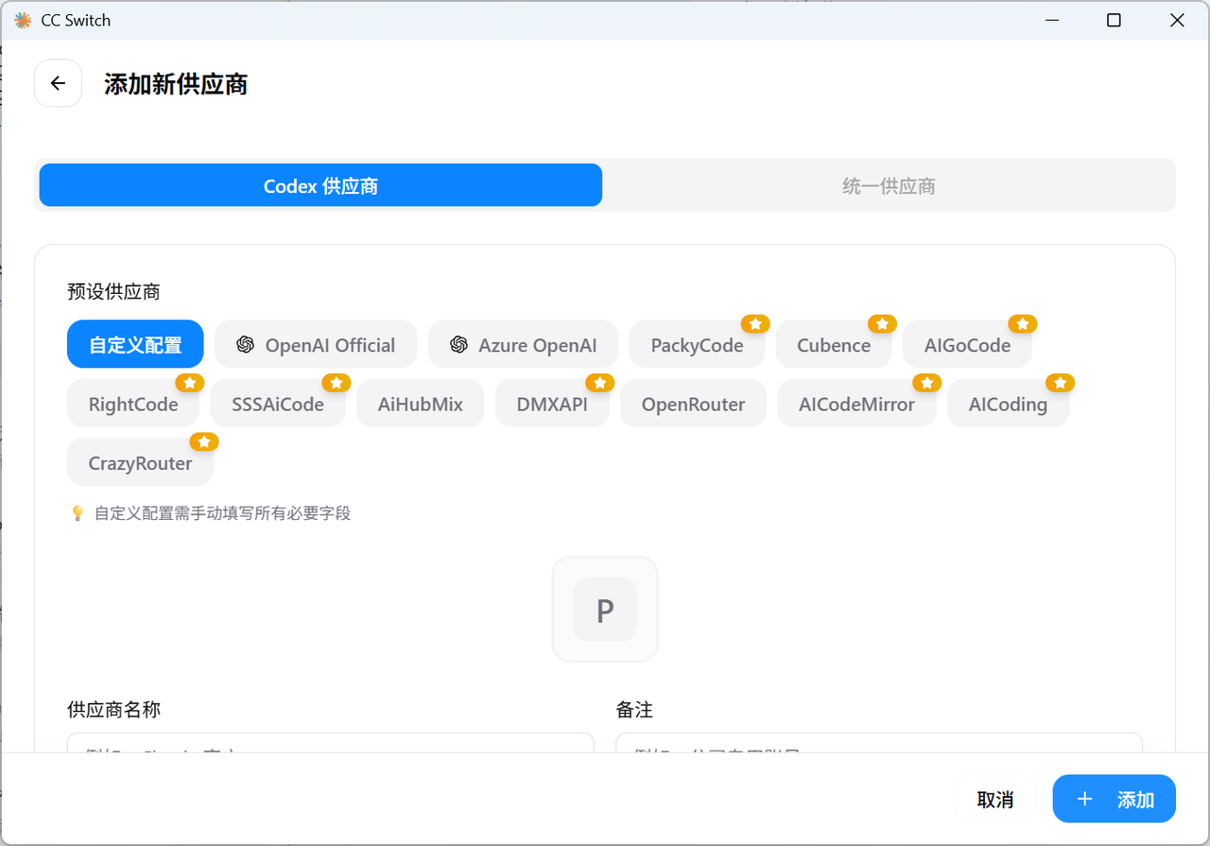Select the 自定义配置 preset

135,344
